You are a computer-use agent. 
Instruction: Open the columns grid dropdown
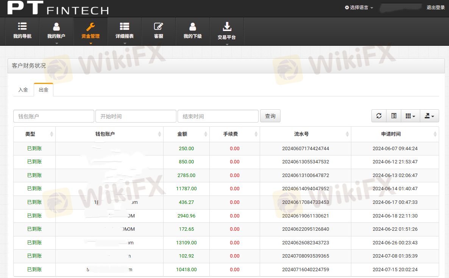click(x=410, y=116)
